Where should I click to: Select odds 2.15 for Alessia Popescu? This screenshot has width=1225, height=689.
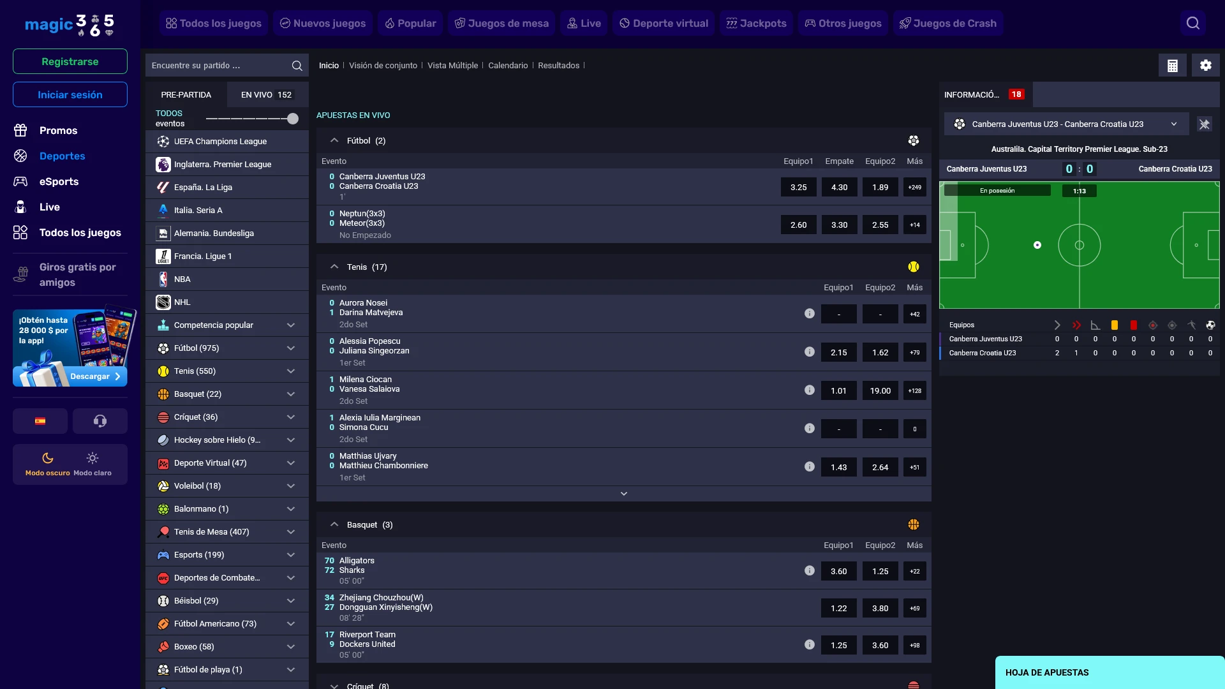[839, 352]
